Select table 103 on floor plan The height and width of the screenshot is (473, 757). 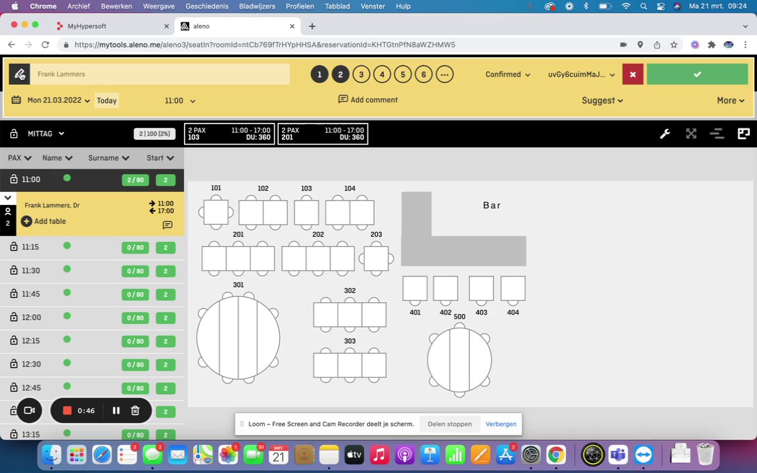coord(306,212)
